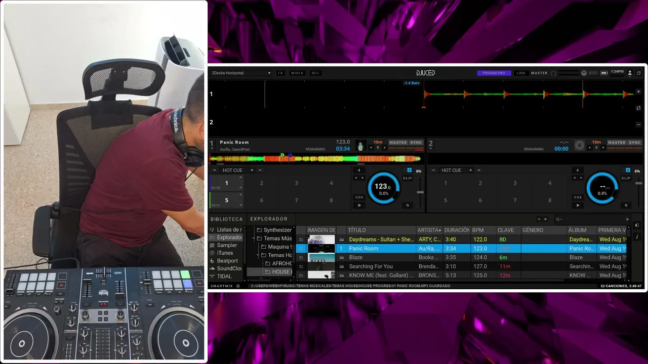The width and height of the screenshot is (648, 364).
Task: Toggle the MIXER panel button
Action: coord(297,73)
